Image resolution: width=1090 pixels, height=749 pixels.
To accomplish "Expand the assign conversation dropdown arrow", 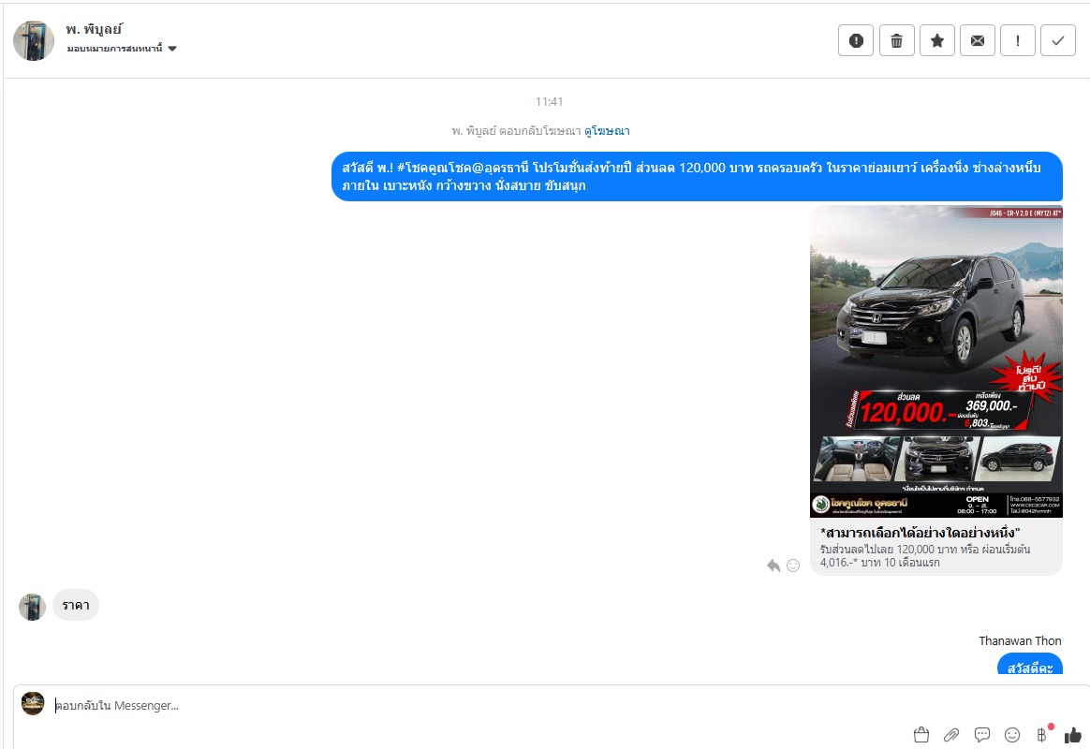I will 172,49.
